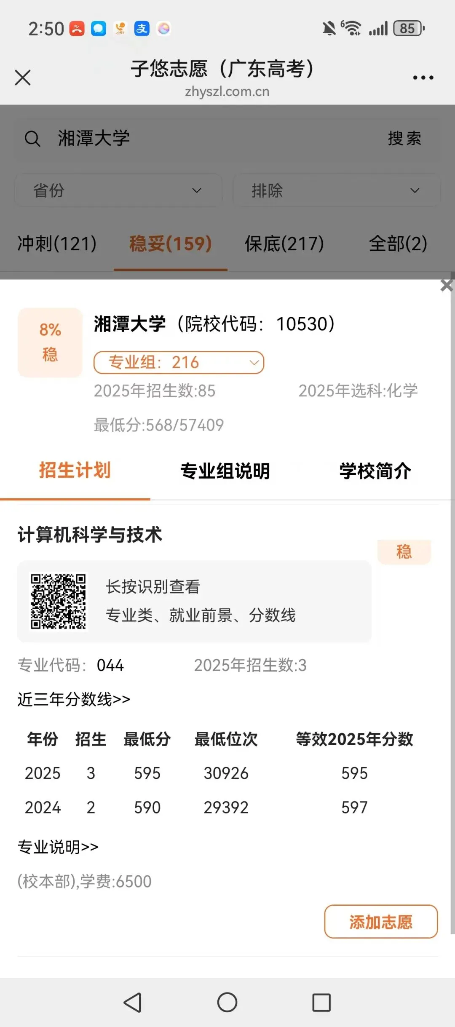Open the 专业组说明 tab
Viewport: 455px width, 1027px height.
pos(225,471)
